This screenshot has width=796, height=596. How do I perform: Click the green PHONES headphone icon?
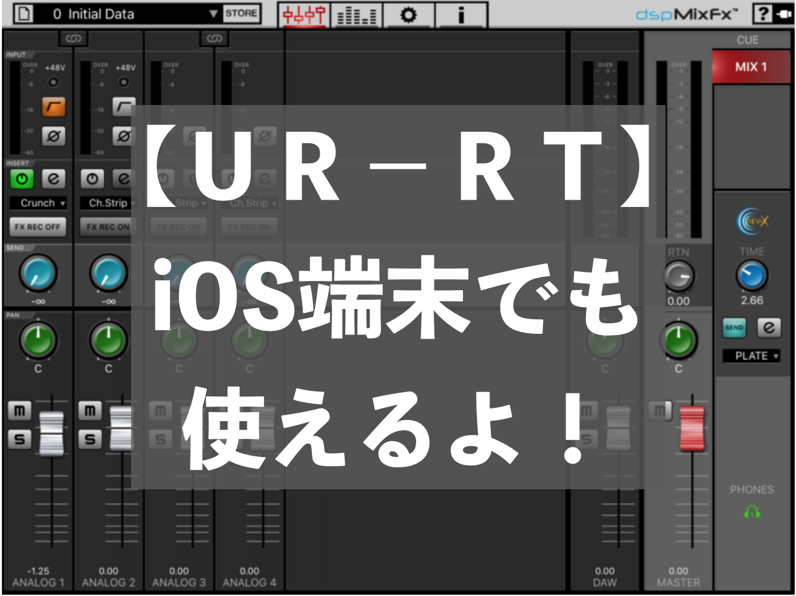752,513
